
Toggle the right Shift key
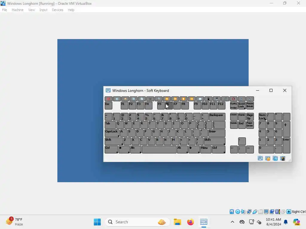215,141
